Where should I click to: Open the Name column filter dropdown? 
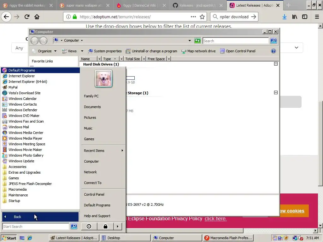pyautogui.click(x=99, y=59)
